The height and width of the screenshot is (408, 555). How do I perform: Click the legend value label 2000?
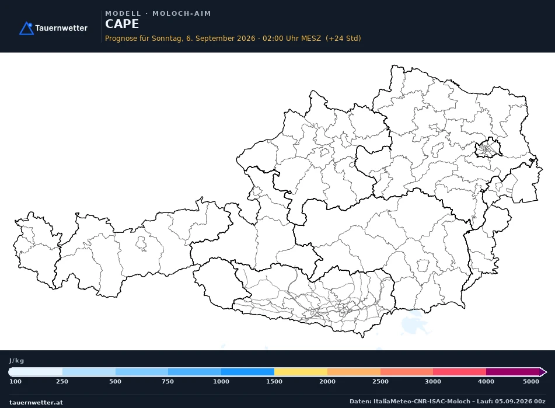tap(327, 382)
